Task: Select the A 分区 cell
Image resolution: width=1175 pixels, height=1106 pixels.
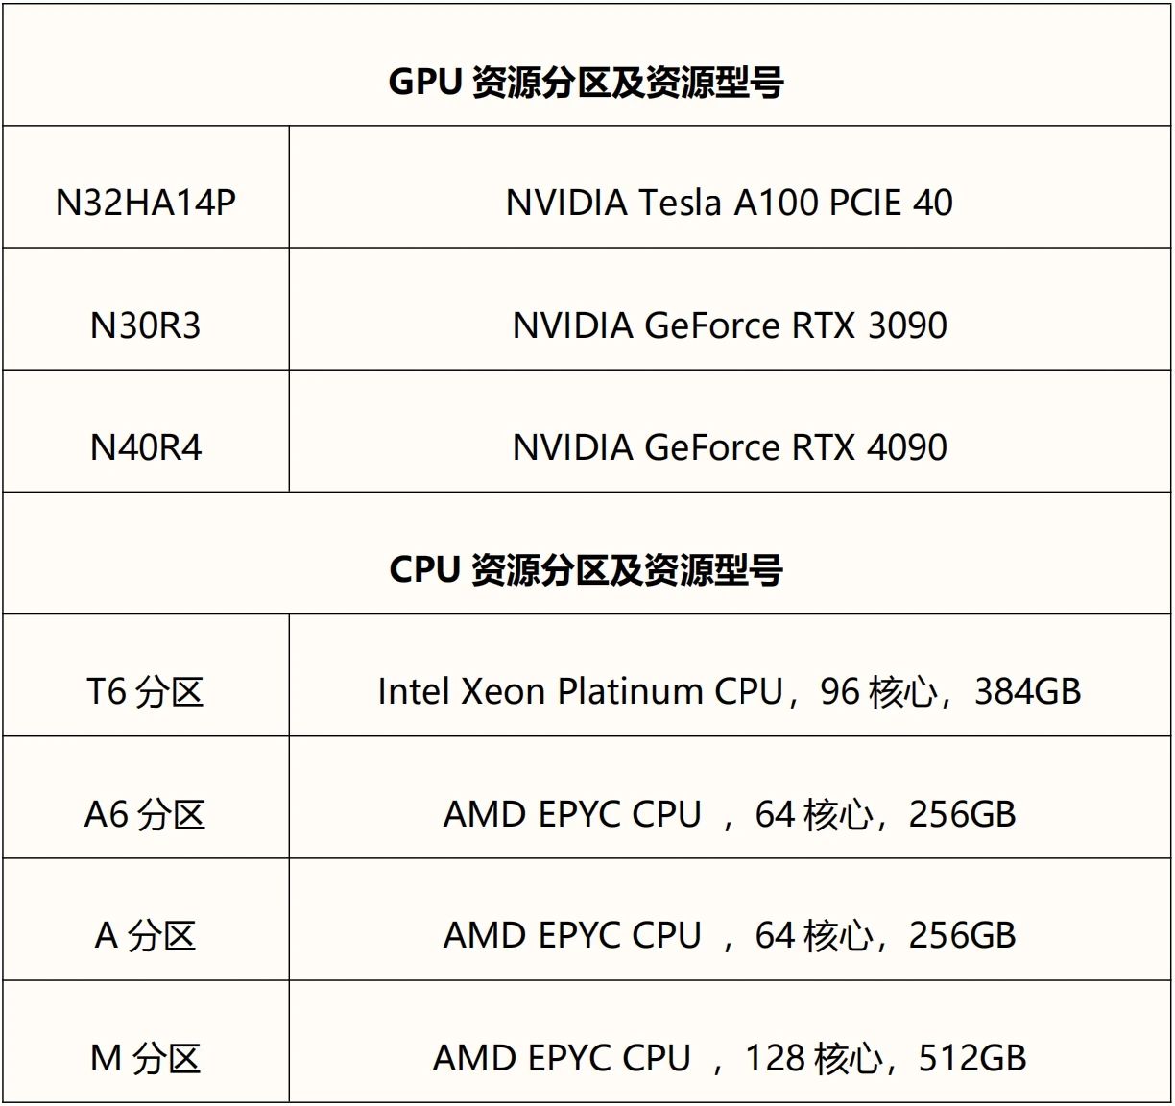Action: (146, 935)
